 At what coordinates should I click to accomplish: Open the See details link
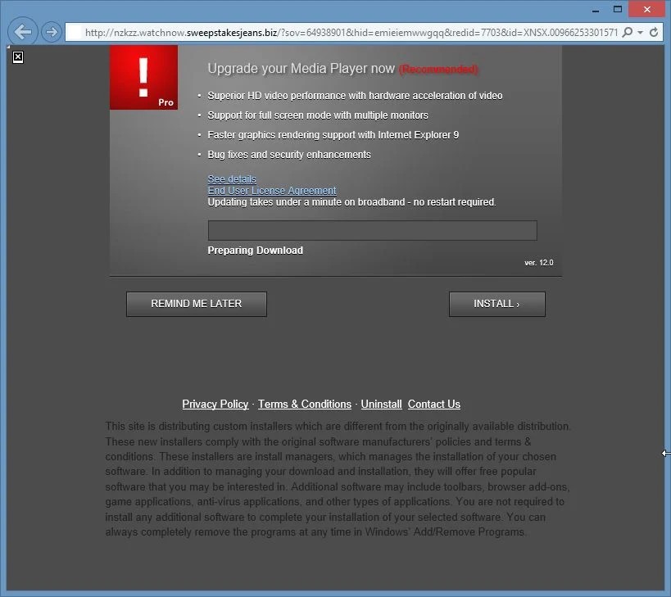pos(232,179)
